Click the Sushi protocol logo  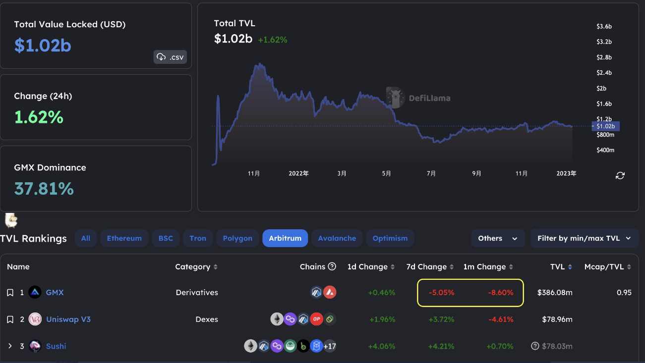(35, 346)
